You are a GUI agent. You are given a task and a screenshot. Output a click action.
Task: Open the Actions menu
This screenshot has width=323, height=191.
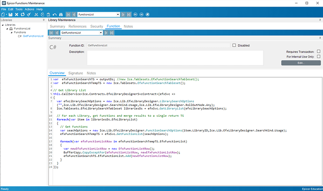[x=29, y=9]
